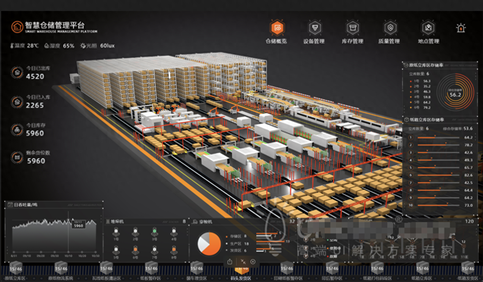Image resolution: width=483 pixels, height=282 pixels.
Task: Select stacker 2号 icon
Action: pyautogui.click(x=135, y=232)
